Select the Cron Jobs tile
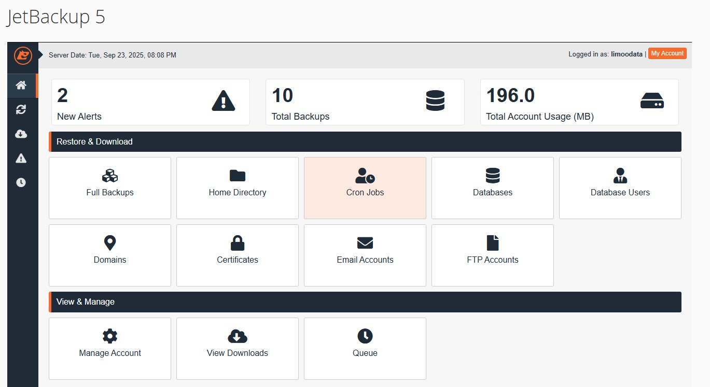Viewport: 710px width, 387px height. (x=365, y=188)
